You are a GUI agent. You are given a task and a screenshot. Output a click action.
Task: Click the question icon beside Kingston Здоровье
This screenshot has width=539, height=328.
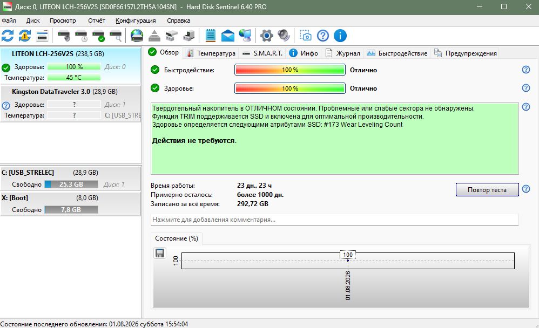[x=6, y=105]
